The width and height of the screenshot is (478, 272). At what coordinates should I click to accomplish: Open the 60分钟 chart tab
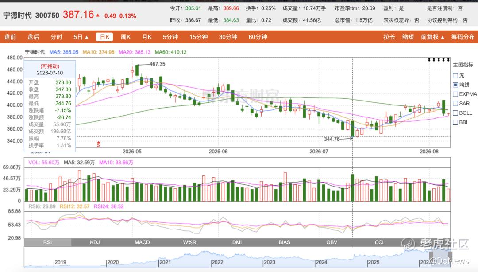258,37
